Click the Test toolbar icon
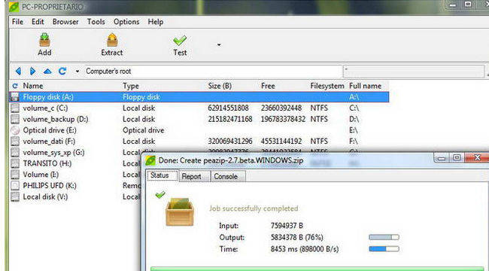Screen dimensions: 489x271 (x=180, y=41)
